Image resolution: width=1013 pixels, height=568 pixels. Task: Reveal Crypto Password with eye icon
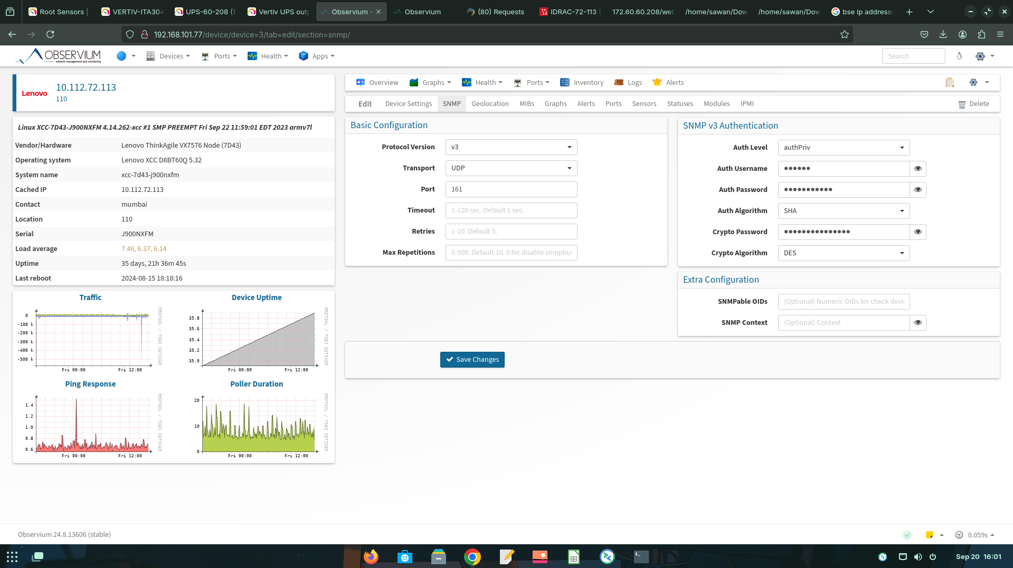click(918, 232)
